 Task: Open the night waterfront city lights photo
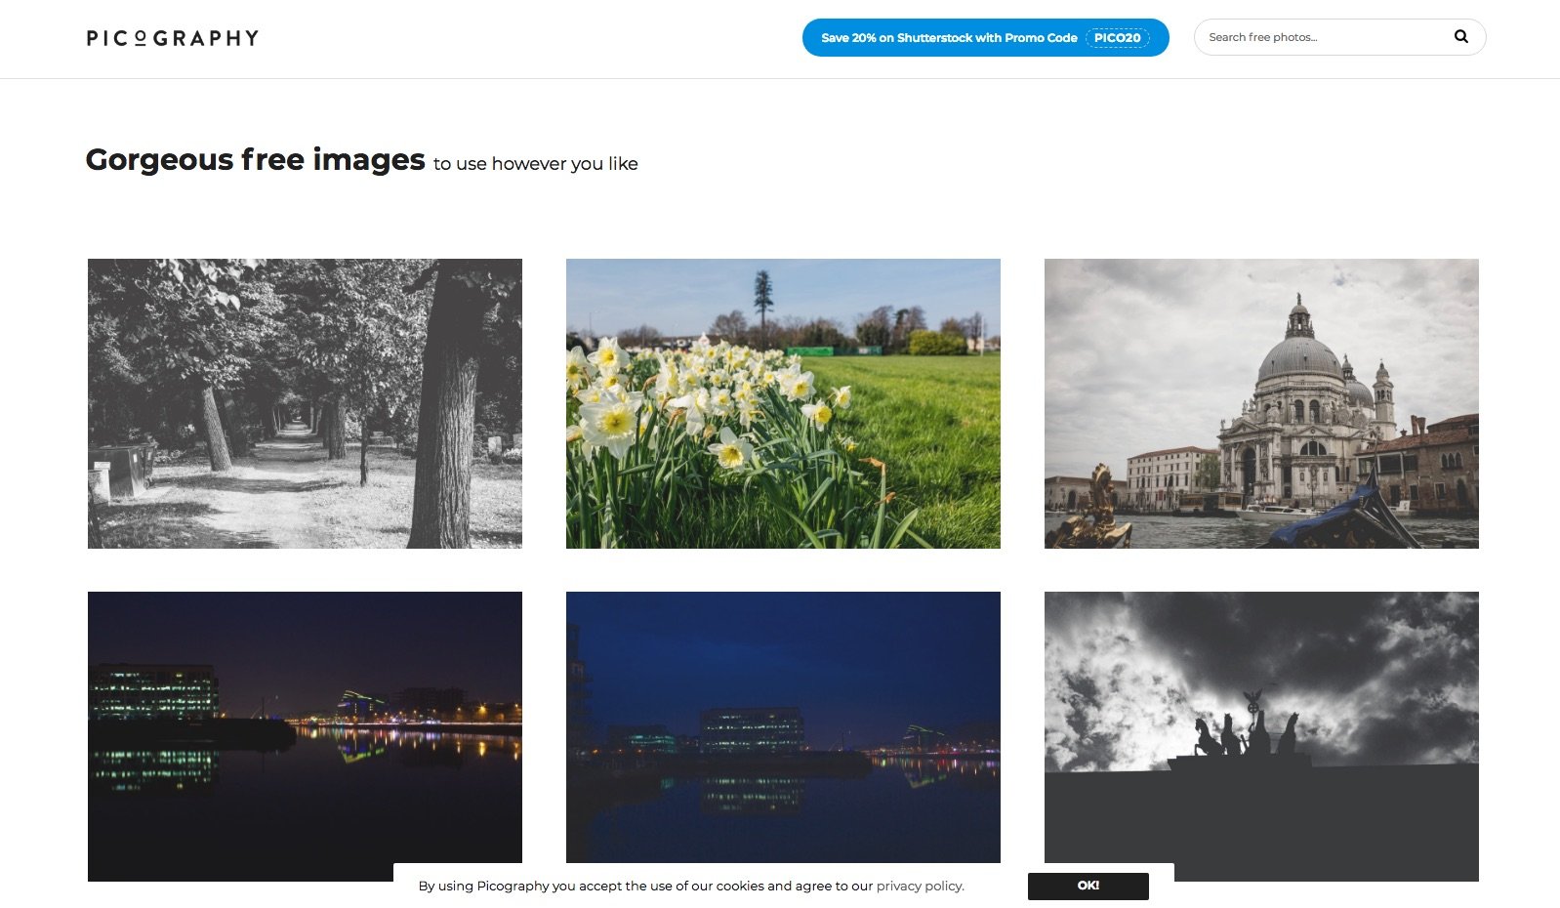[x=305, y=736]
